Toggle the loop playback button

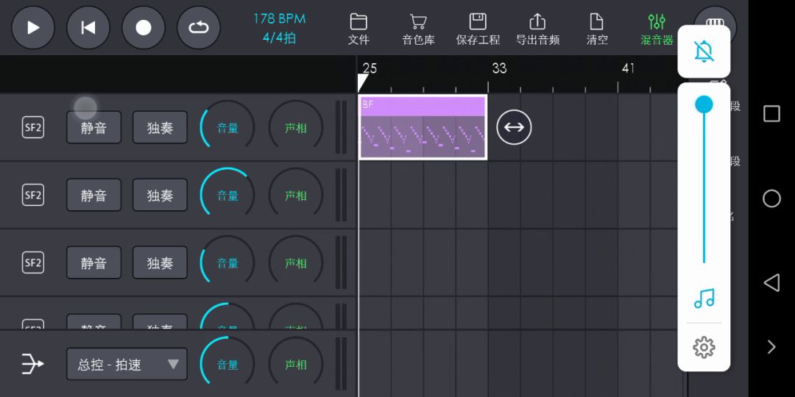coord(199,28)
